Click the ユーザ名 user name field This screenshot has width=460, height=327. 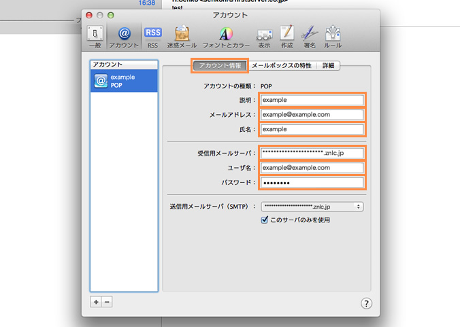point(312,168)
